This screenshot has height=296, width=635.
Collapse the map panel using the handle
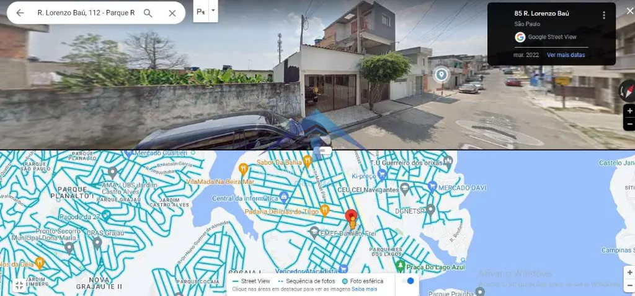point(322,150)
